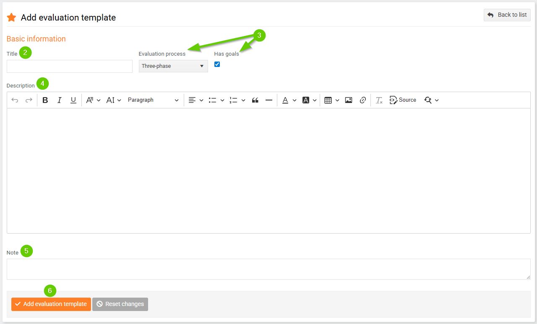Click the "Note" field label

(13, 253)
